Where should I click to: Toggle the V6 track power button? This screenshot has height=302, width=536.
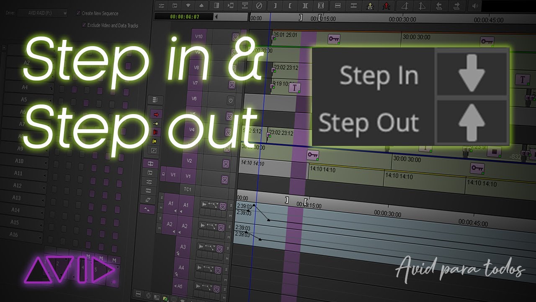pos(231,100)
